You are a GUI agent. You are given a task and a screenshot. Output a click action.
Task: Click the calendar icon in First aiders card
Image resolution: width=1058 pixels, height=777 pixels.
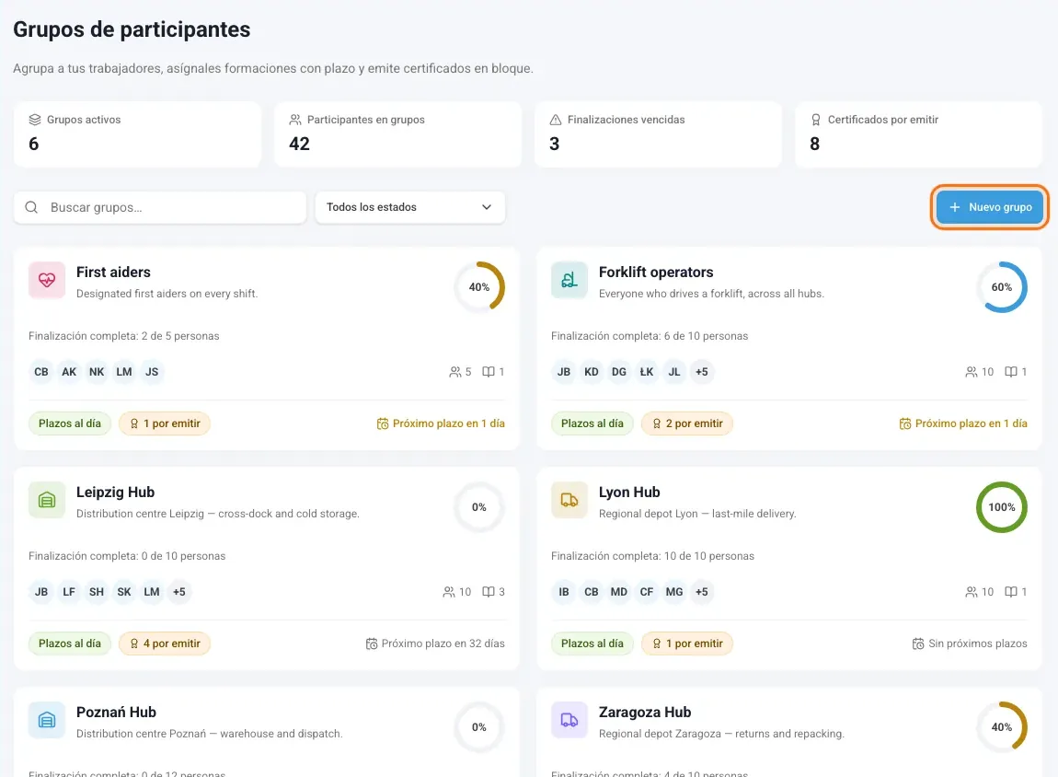(383, 423)
